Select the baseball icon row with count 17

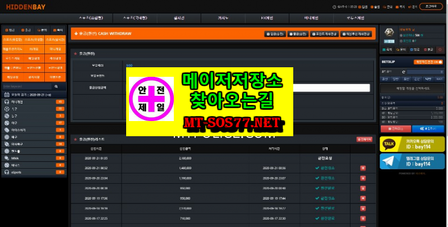(x=34, y=123)
